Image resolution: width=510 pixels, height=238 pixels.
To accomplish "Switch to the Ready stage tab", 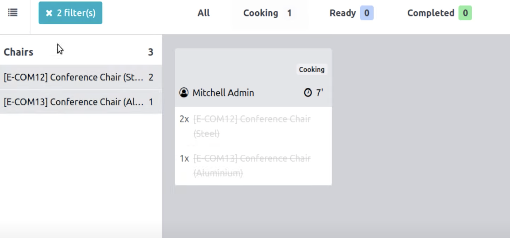I will tap(343, 13).
